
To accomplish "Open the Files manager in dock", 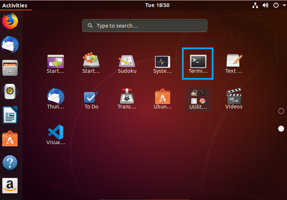I will pos(10,68).
